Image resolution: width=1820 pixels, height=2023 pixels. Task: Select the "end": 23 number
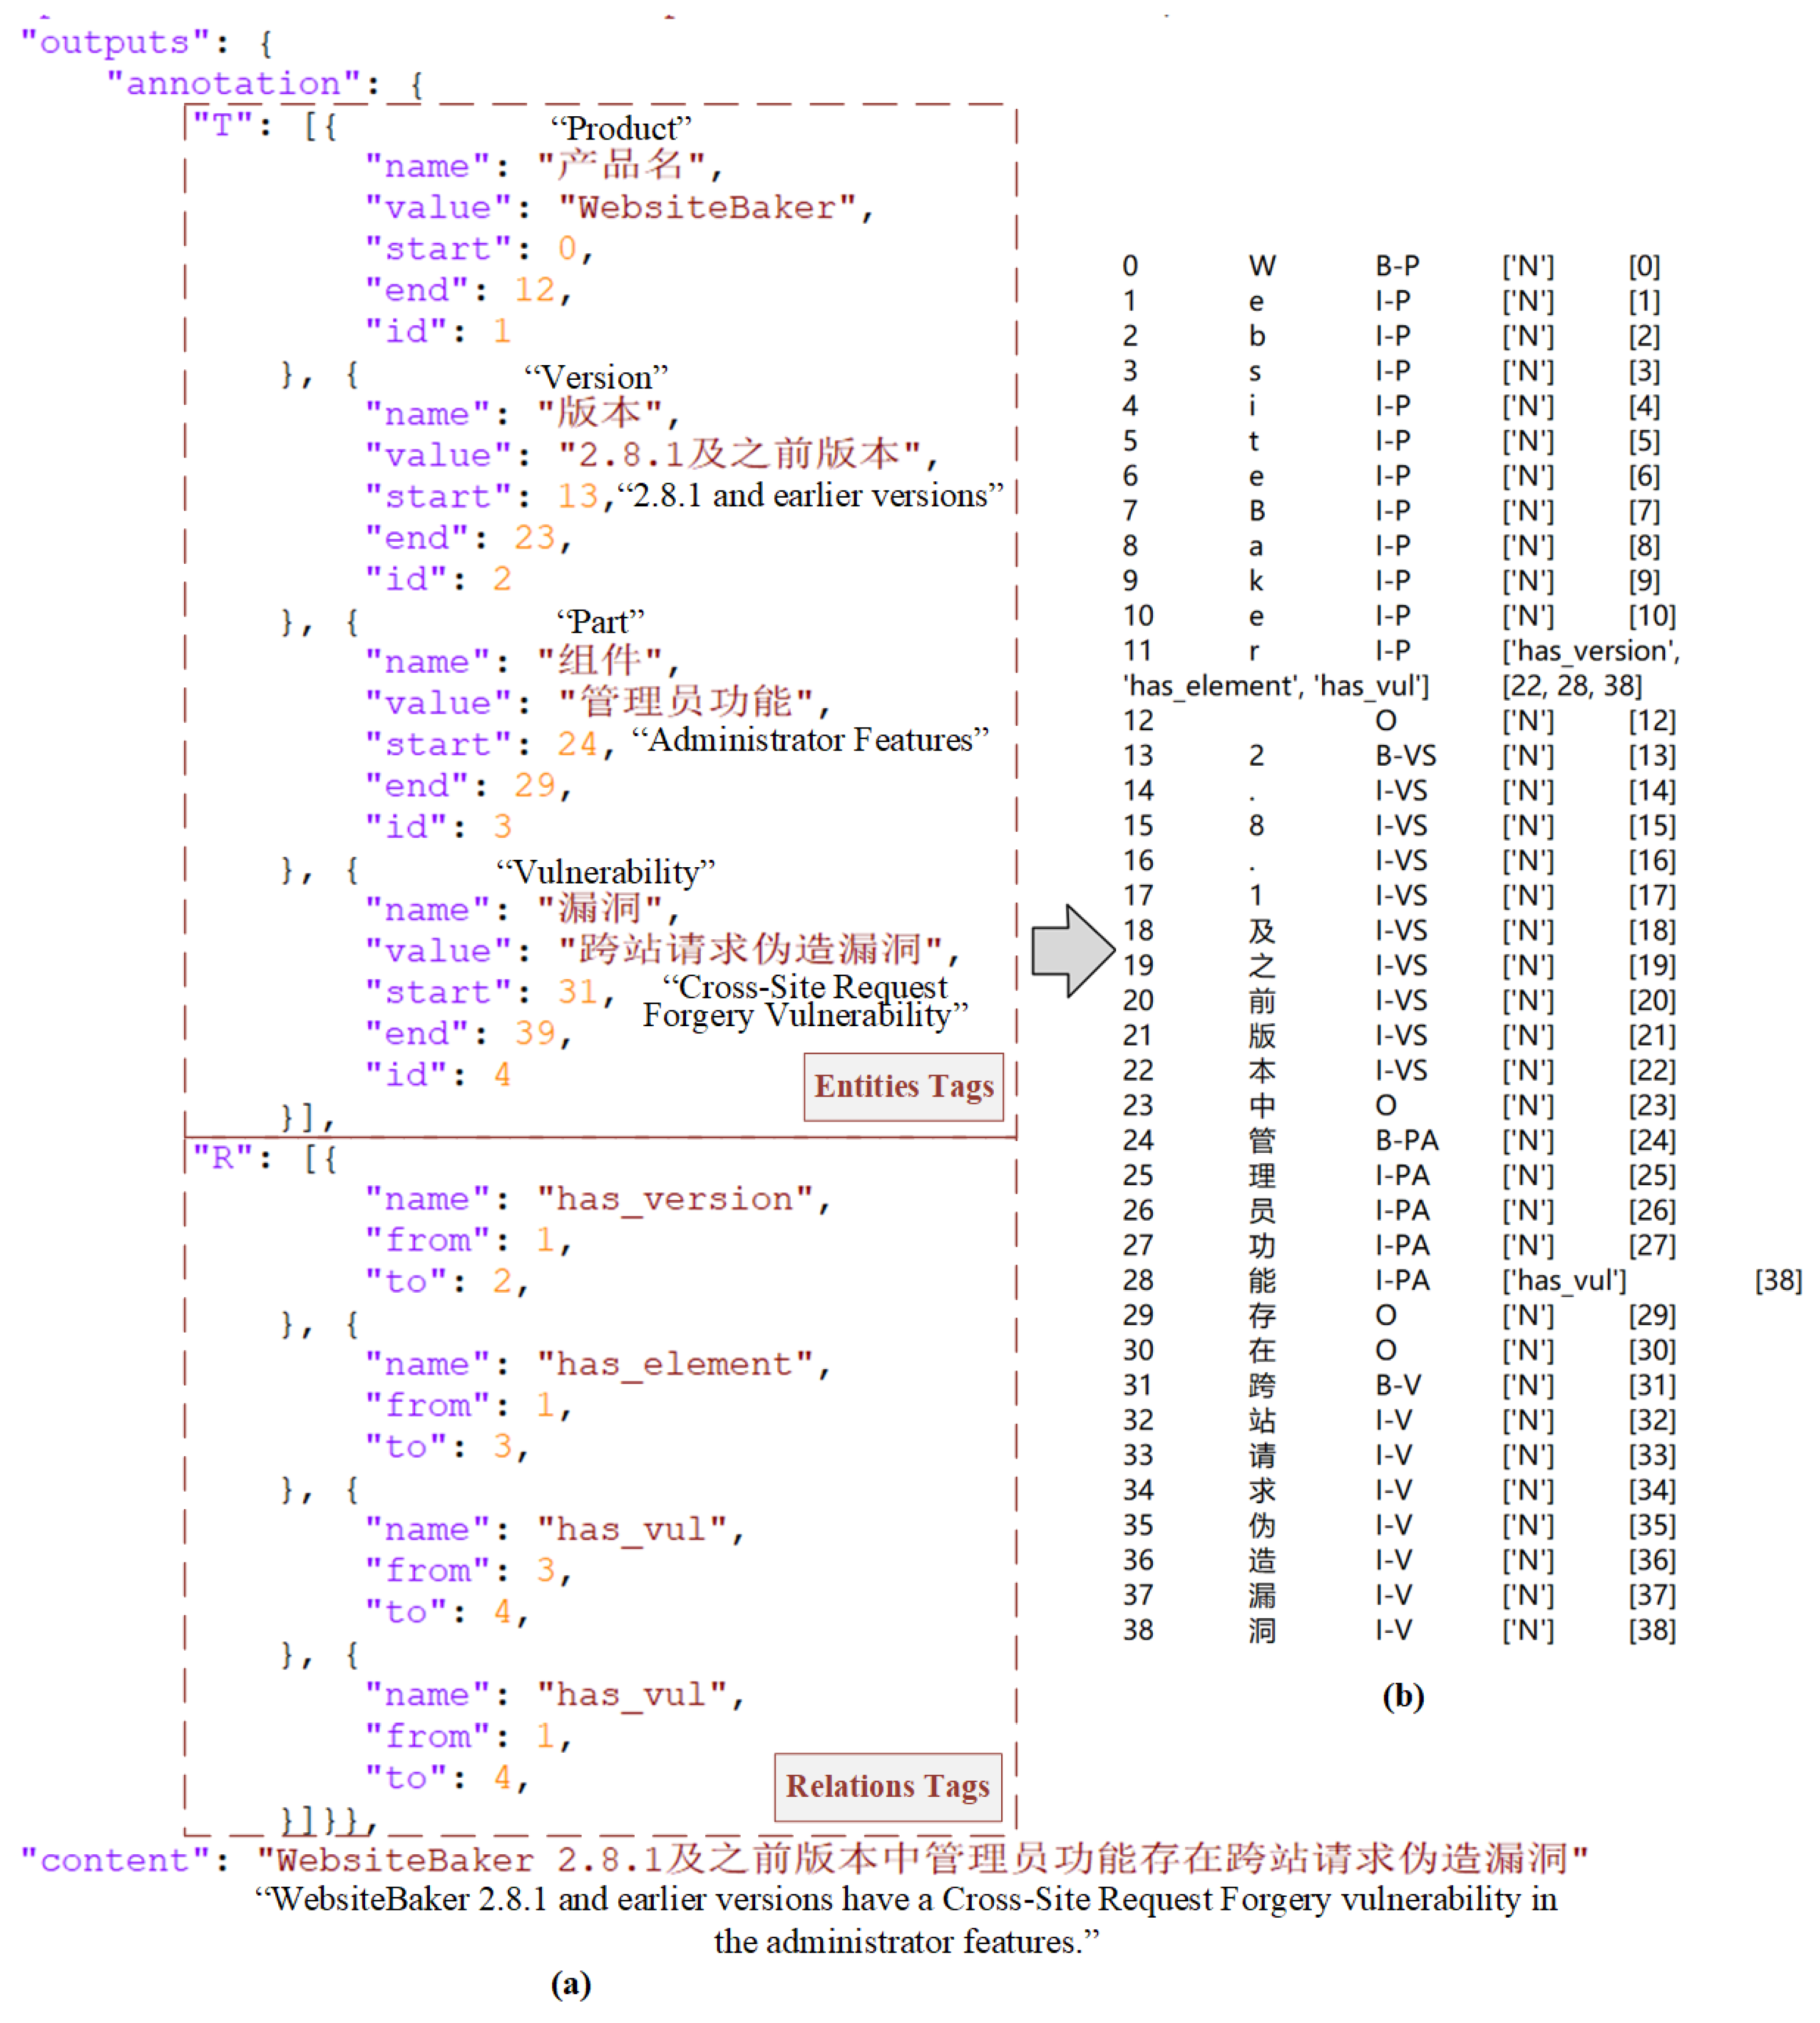point(534,538)
